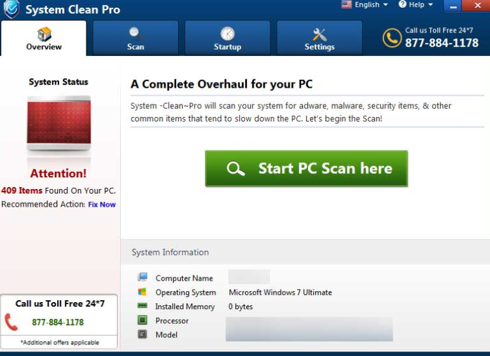Click the Settings wrench icon
The height and width of the screenshot is (356, 490).
(319, 34)
